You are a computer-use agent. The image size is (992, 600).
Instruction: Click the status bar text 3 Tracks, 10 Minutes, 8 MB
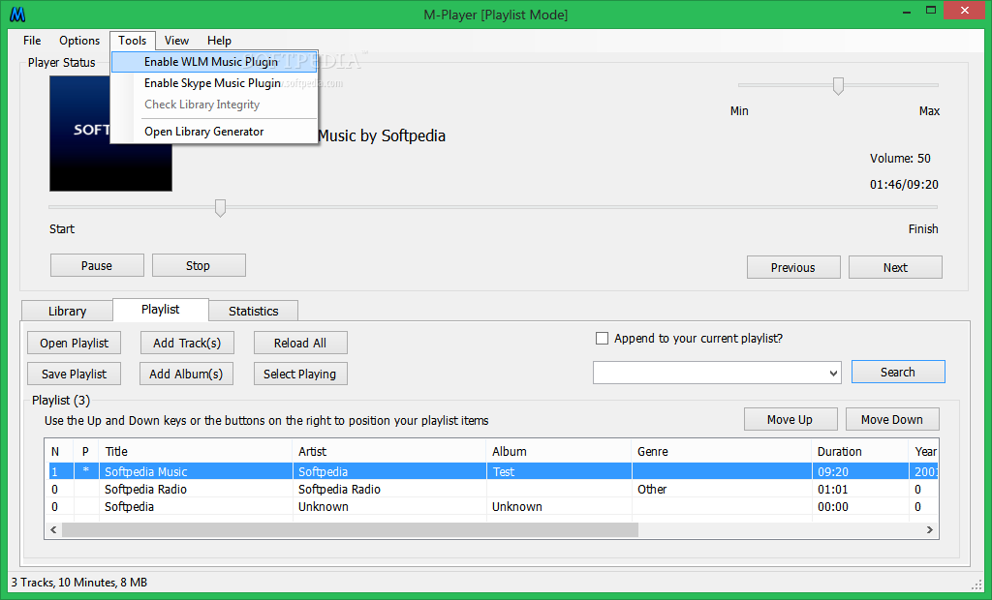(x=79, y=583)
